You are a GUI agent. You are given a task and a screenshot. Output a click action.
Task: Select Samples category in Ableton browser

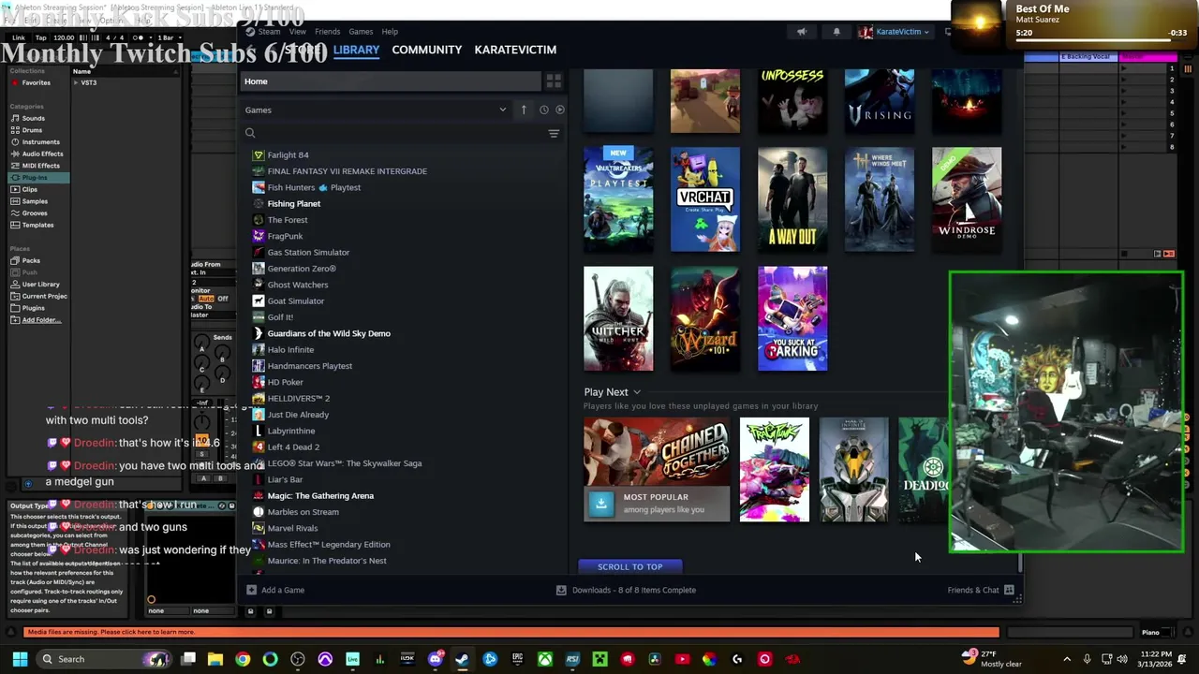(x=35, y=201)
